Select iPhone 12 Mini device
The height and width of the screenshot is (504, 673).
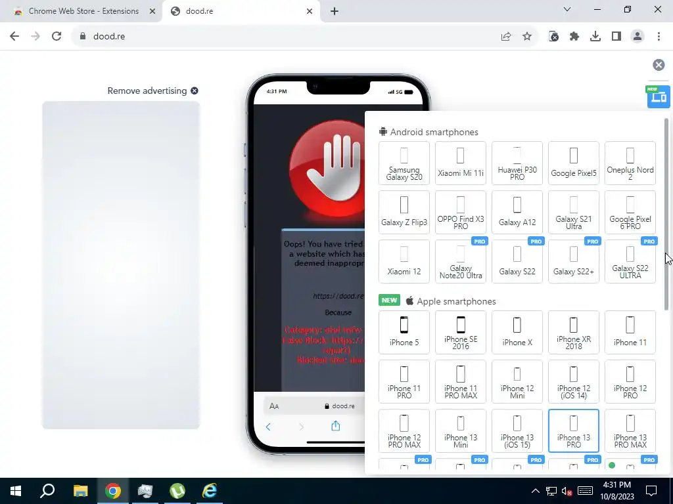coord(517,382)
